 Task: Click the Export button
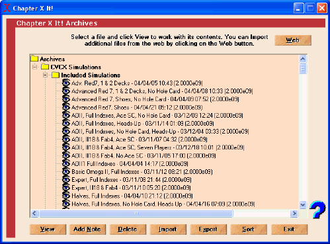(208, 229)
